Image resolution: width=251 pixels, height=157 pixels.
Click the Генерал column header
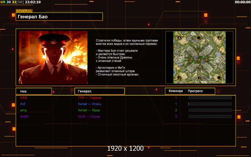point(100,91)
